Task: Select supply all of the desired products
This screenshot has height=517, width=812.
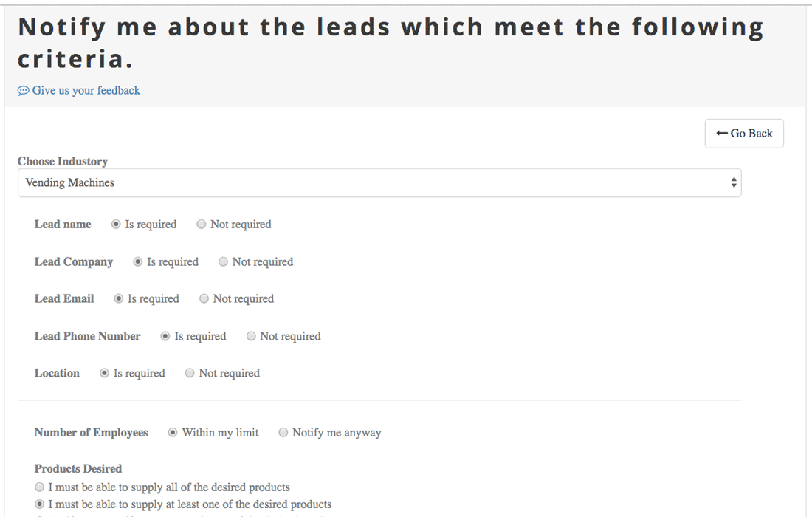Action: (x=39, y=487)
